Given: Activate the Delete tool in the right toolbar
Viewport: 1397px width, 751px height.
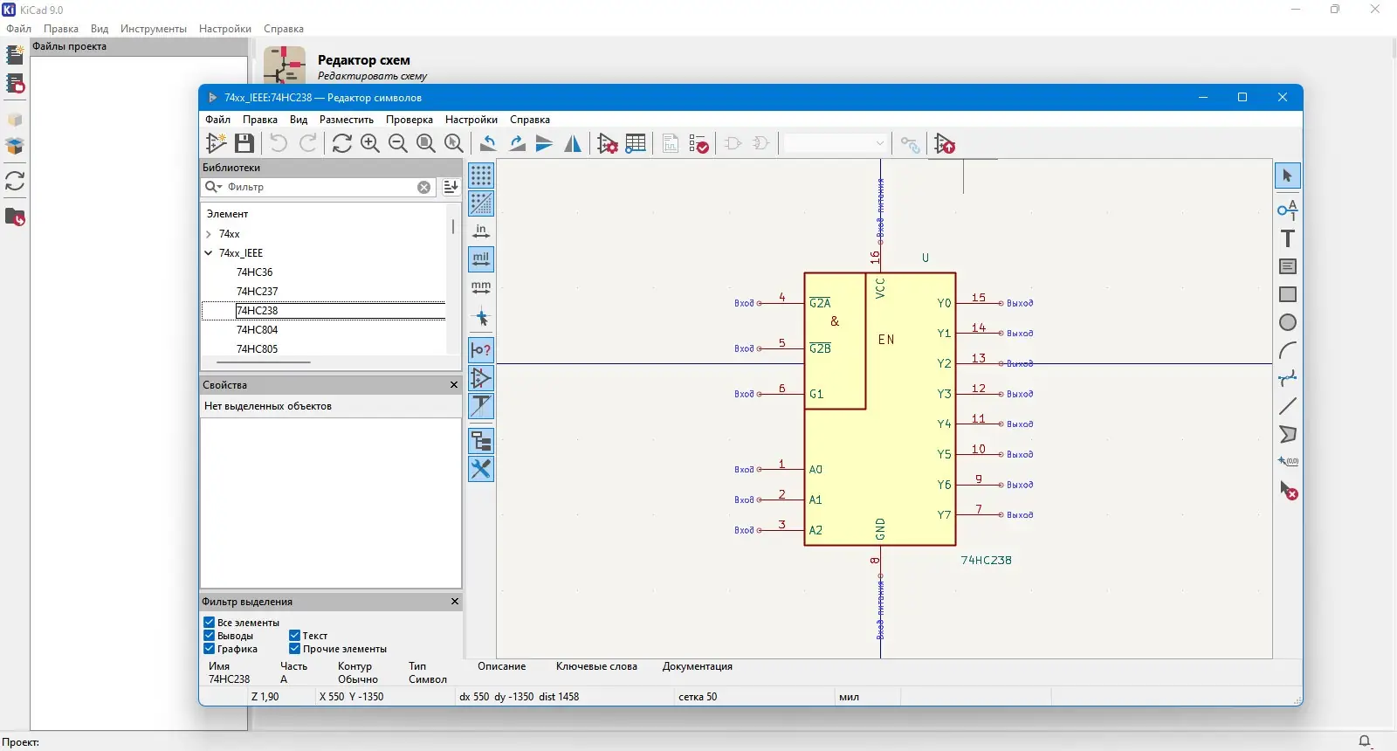Looking at the screenshot, I should tap(1288, 490).
